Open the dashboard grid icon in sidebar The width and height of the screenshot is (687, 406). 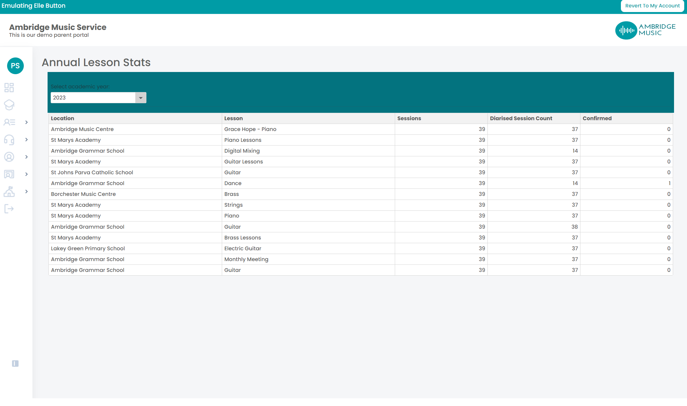pos(9,88)
